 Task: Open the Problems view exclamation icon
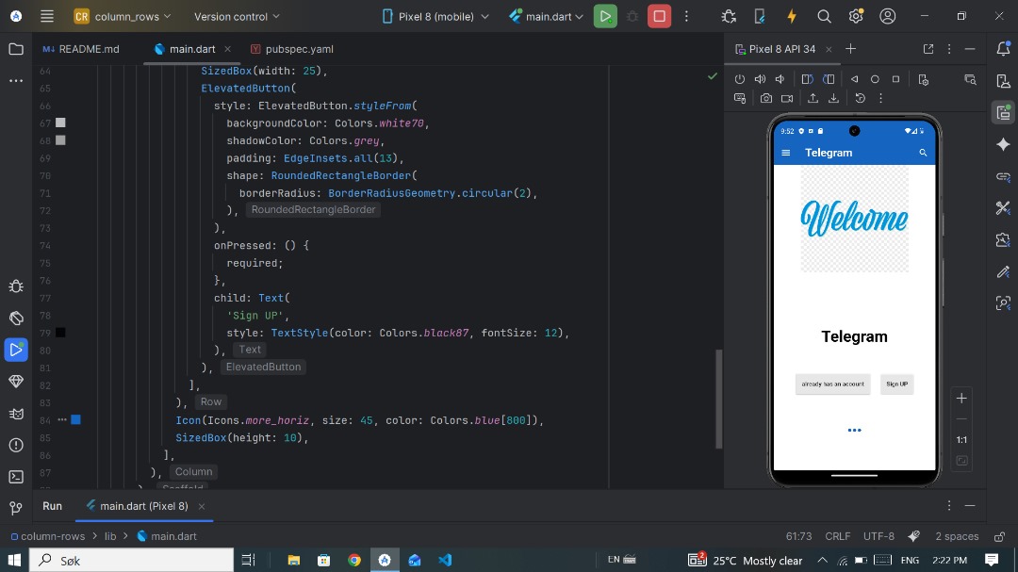(x=15, y=446)
